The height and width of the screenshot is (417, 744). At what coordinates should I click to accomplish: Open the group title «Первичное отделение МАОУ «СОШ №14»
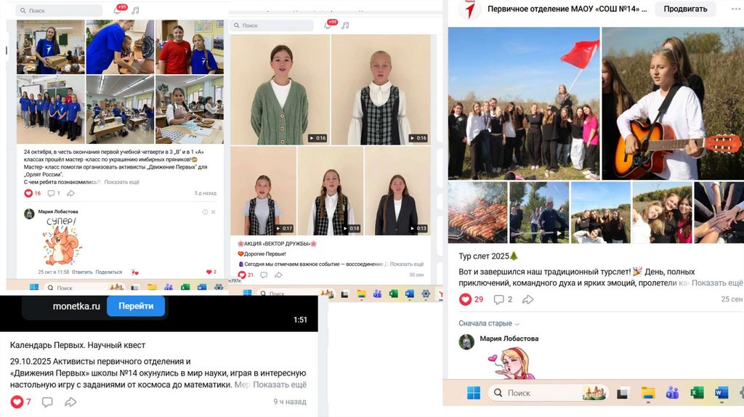[x=567, y=9]
